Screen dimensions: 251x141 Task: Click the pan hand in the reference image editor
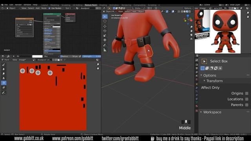click(248, 16)
